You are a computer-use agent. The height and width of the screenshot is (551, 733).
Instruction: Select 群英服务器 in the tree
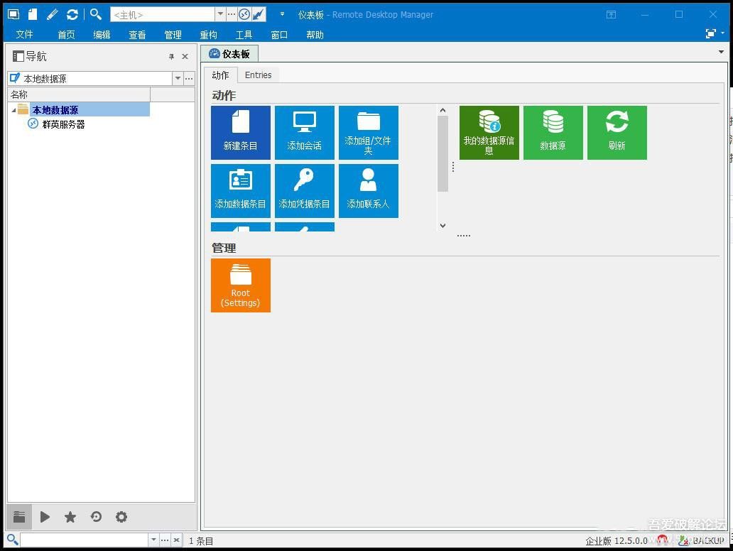[x=63, y=124]
